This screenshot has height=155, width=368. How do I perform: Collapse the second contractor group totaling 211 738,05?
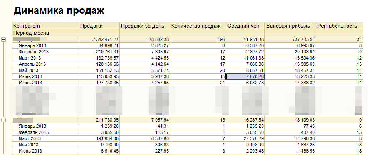(3, 120)
